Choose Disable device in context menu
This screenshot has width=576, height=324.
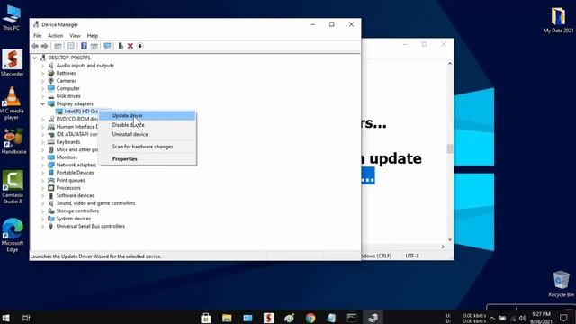pos(148,125)
